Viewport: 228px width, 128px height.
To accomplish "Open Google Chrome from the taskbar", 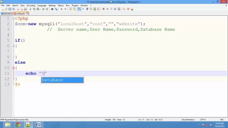I will 18,125.
